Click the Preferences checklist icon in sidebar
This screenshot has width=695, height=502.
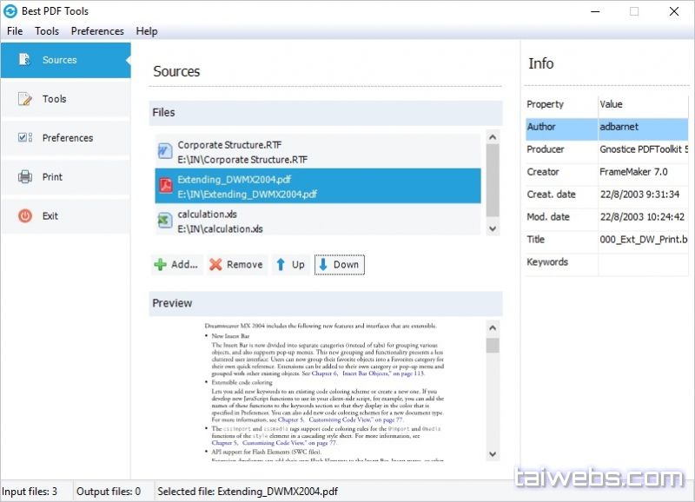(x=25, y=137)
